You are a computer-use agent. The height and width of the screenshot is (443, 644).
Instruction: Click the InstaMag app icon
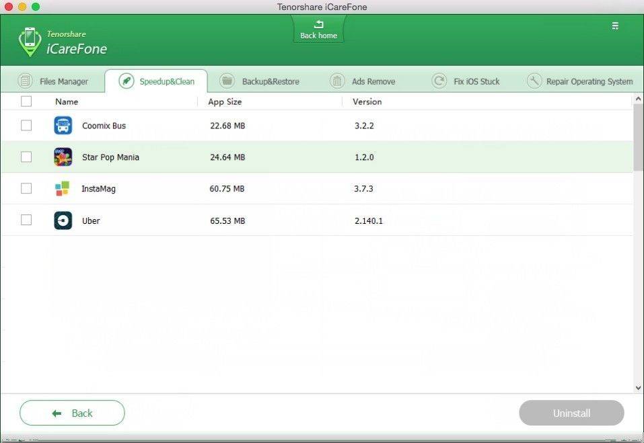(63, 188)
